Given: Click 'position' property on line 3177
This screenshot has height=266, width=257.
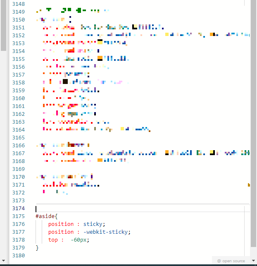Looking at the screenshot, I should click(61, 232).
